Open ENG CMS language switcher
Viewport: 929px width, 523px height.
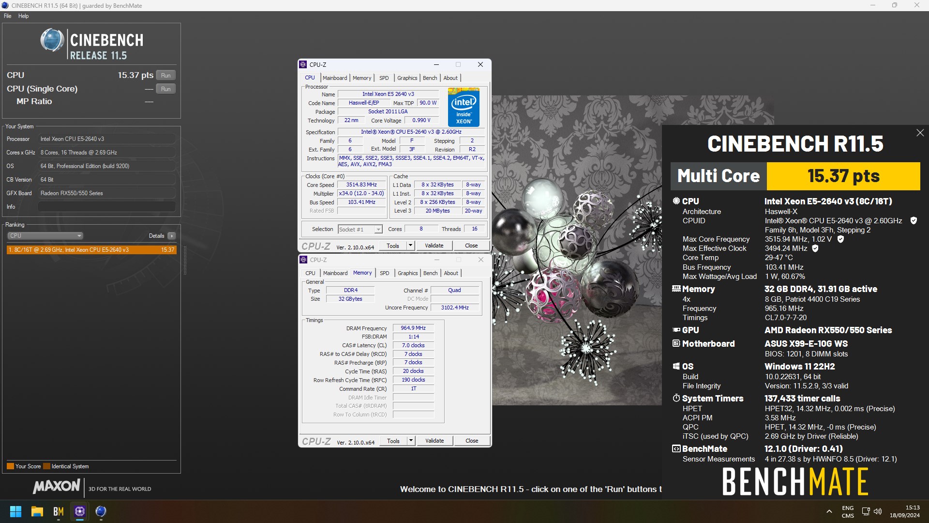point(848,512)
